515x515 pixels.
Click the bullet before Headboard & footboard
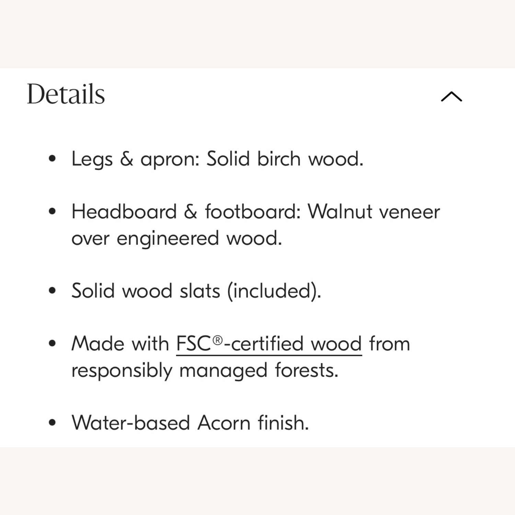point(52,211)
